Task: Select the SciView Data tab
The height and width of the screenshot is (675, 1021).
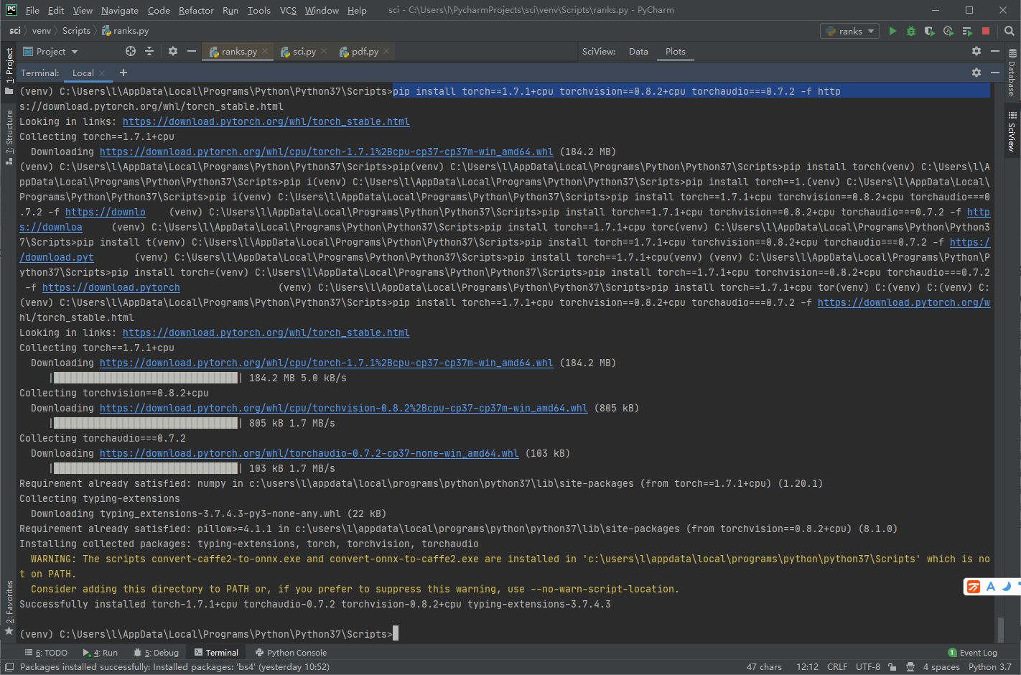Action: coord(638,51)
